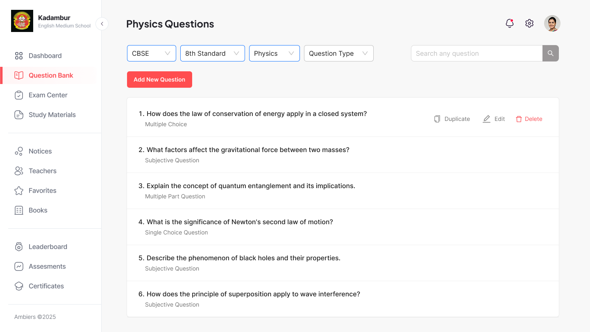
Task: Click the Duplicate icon for question 1
Action: [437, 119]
